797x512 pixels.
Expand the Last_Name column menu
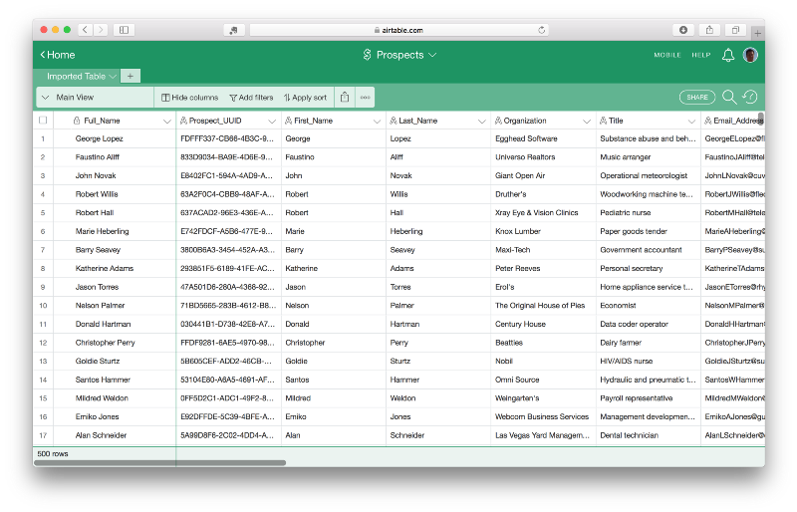pos(482,121)
